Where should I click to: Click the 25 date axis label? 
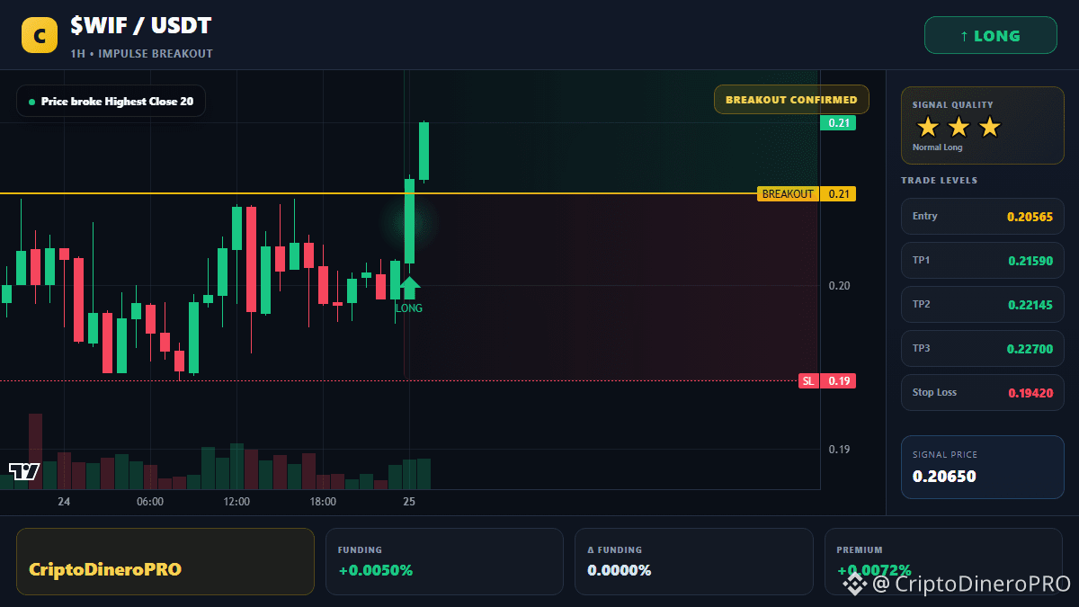409,502
